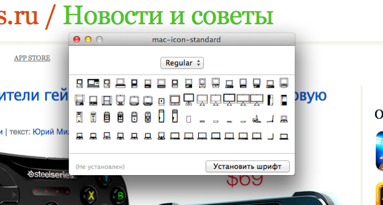Select the last glyph in the top row

[284, 83]
